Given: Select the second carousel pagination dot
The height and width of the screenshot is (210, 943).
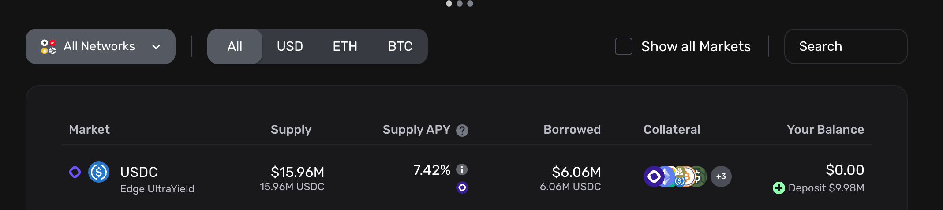Looking at the screenshot, I should point(460,4).
